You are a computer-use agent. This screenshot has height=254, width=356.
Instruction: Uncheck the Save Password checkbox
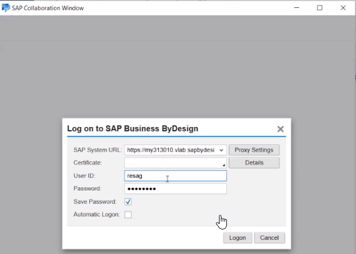pyautogui.click(x=128, y=201)
